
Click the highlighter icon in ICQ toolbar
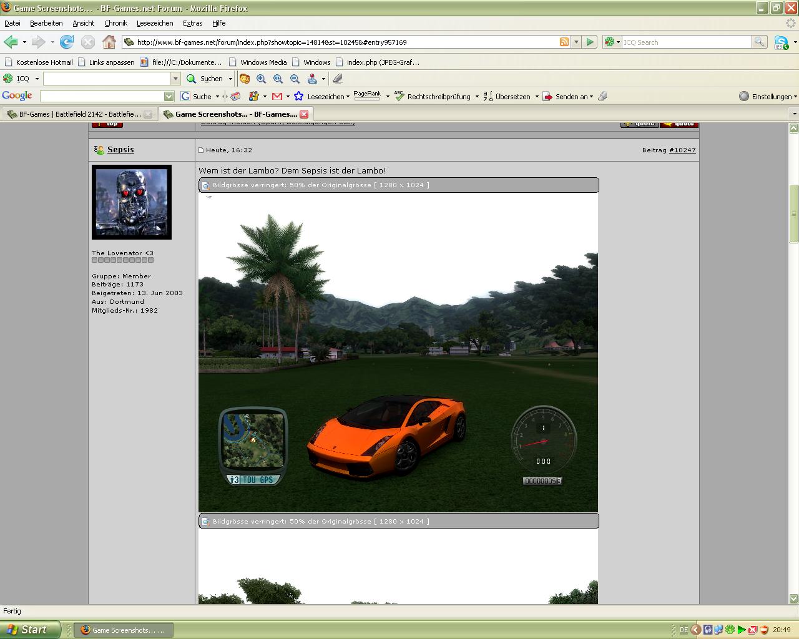338,79
